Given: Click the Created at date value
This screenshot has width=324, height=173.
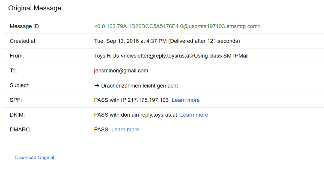Looking at the screenshot, I should point(167,41).
